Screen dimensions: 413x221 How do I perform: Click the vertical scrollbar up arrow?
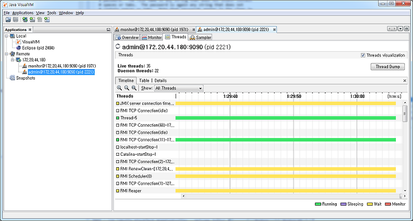(x=405, y=102)
